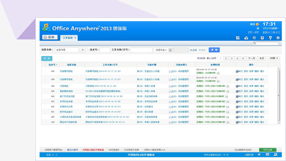Click the magnifier icon in the header search box
Screen dimensions: 286x161
[x=255, y=43]
